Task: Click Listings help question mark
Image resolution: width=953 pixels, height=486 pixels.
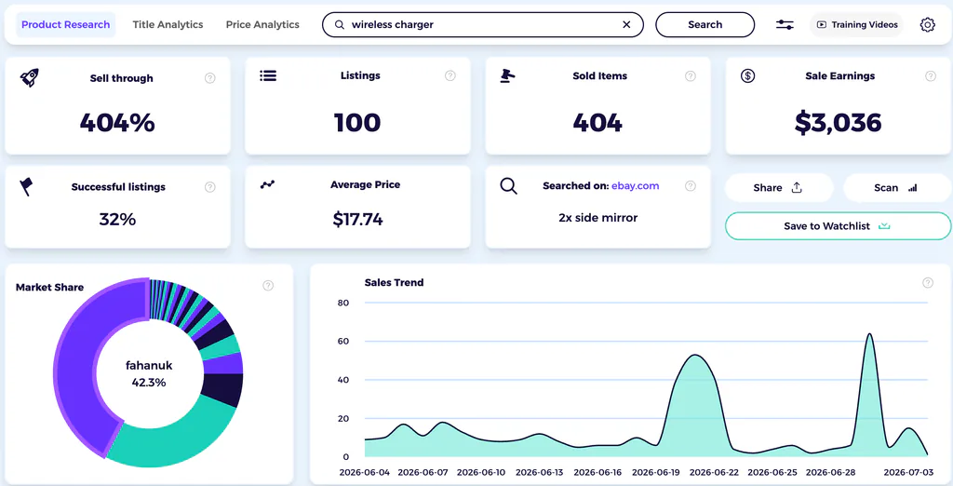Action: [x=450, y=75]
